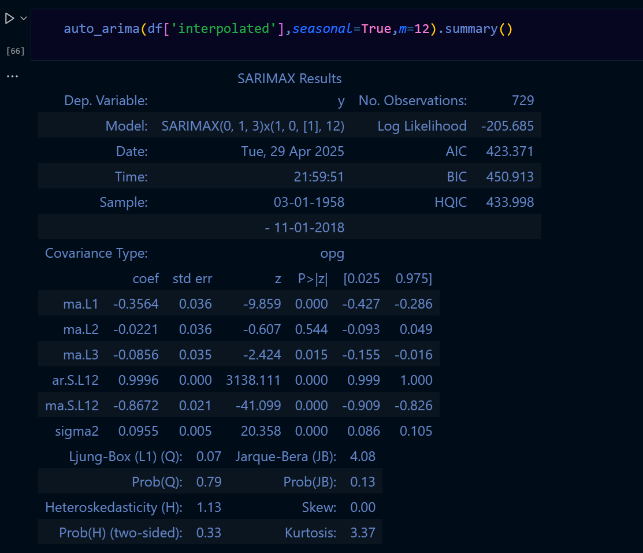The image size is (643, 553).
Task: Run the auto_arima code cell
Action: click(x=9, y=18)
